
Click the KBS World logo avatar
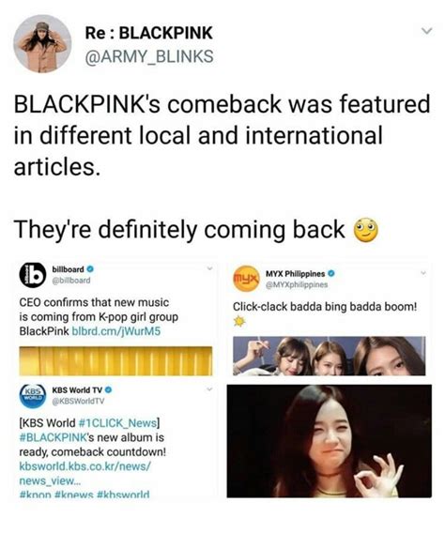coord(33,396)
